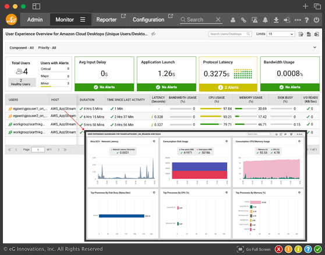The image size is (325, 255).
Task: Click the Protocol Latency green dot matrix
Action: tap(243, 74)
